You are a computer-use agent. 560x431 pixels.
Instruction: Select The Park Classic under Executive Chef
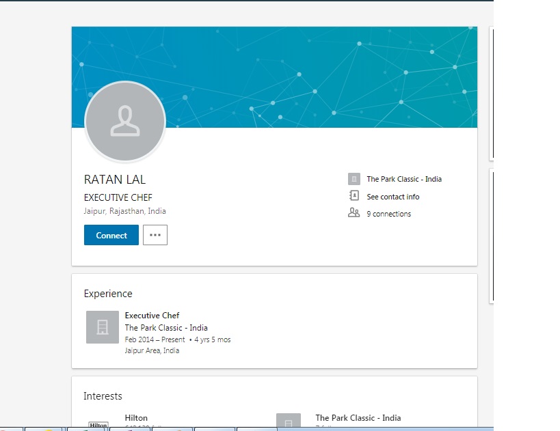(166, 328)
